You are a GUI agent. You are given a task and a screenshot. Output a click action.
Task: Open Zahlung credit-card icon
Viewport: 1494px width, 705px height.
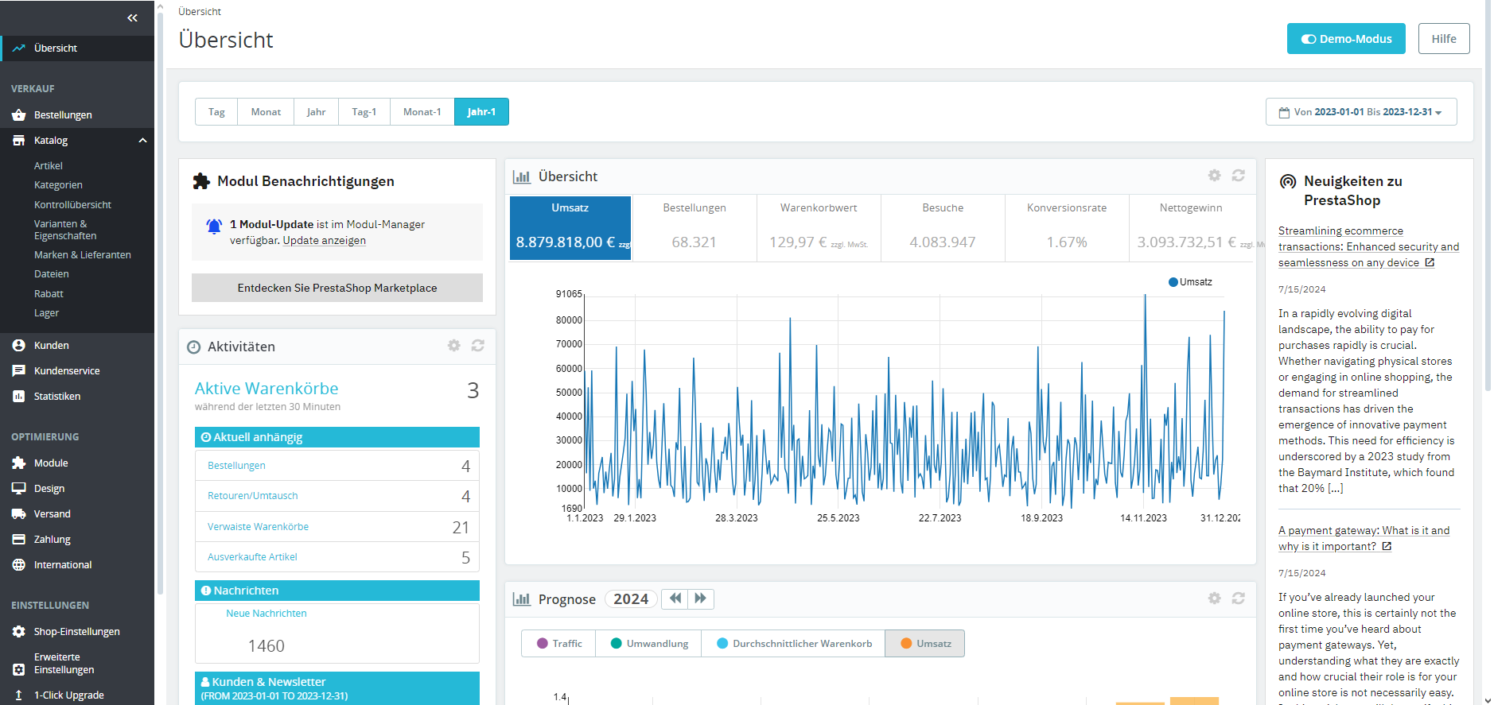point(19,540)
